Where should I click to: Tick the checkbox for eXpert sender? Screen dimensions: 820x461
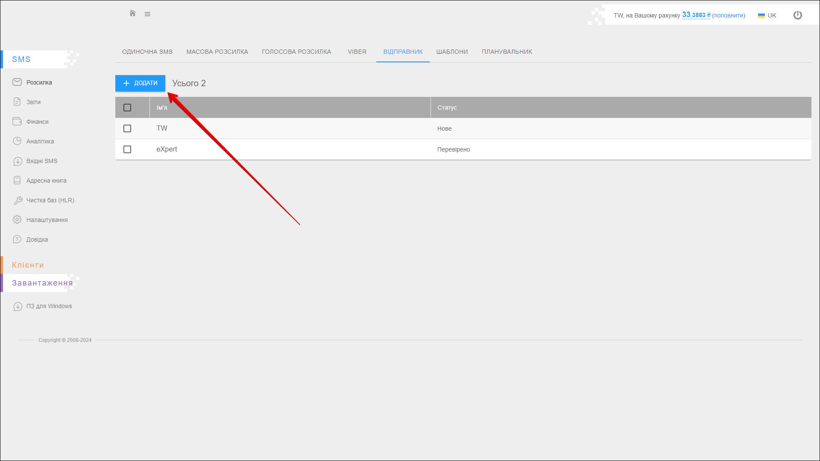pos(127,149)
